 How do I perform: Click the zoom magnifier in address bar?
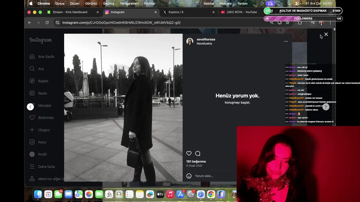point(272,22)
